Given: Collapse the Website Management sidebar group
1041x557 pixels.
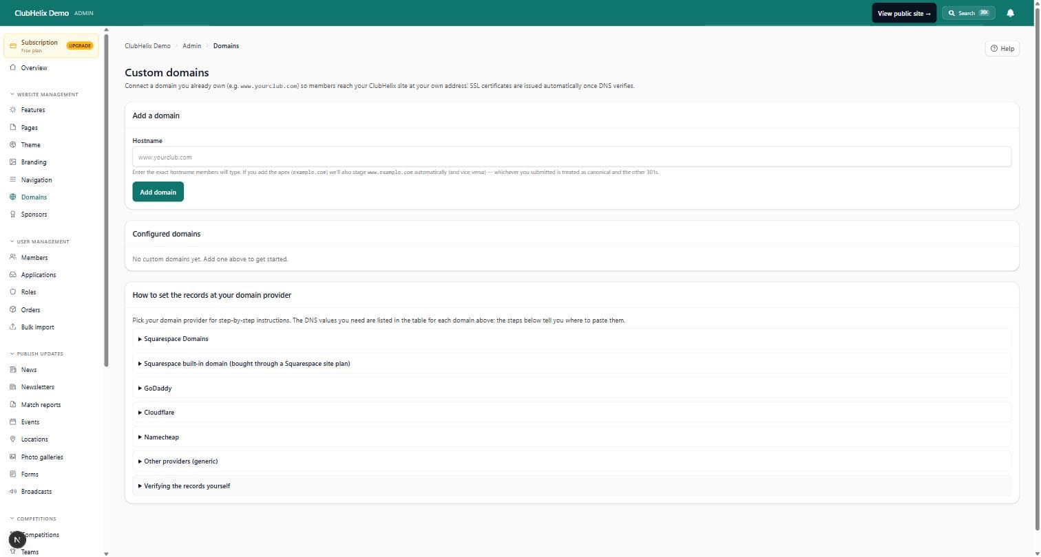Looking at the screenshot, I should [44, 94].
